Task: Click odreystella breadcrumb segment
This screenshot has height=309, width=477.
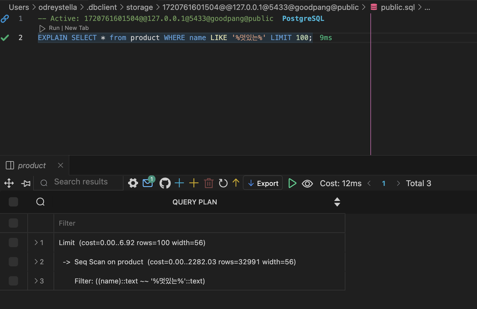Action: tap(58, 7)
